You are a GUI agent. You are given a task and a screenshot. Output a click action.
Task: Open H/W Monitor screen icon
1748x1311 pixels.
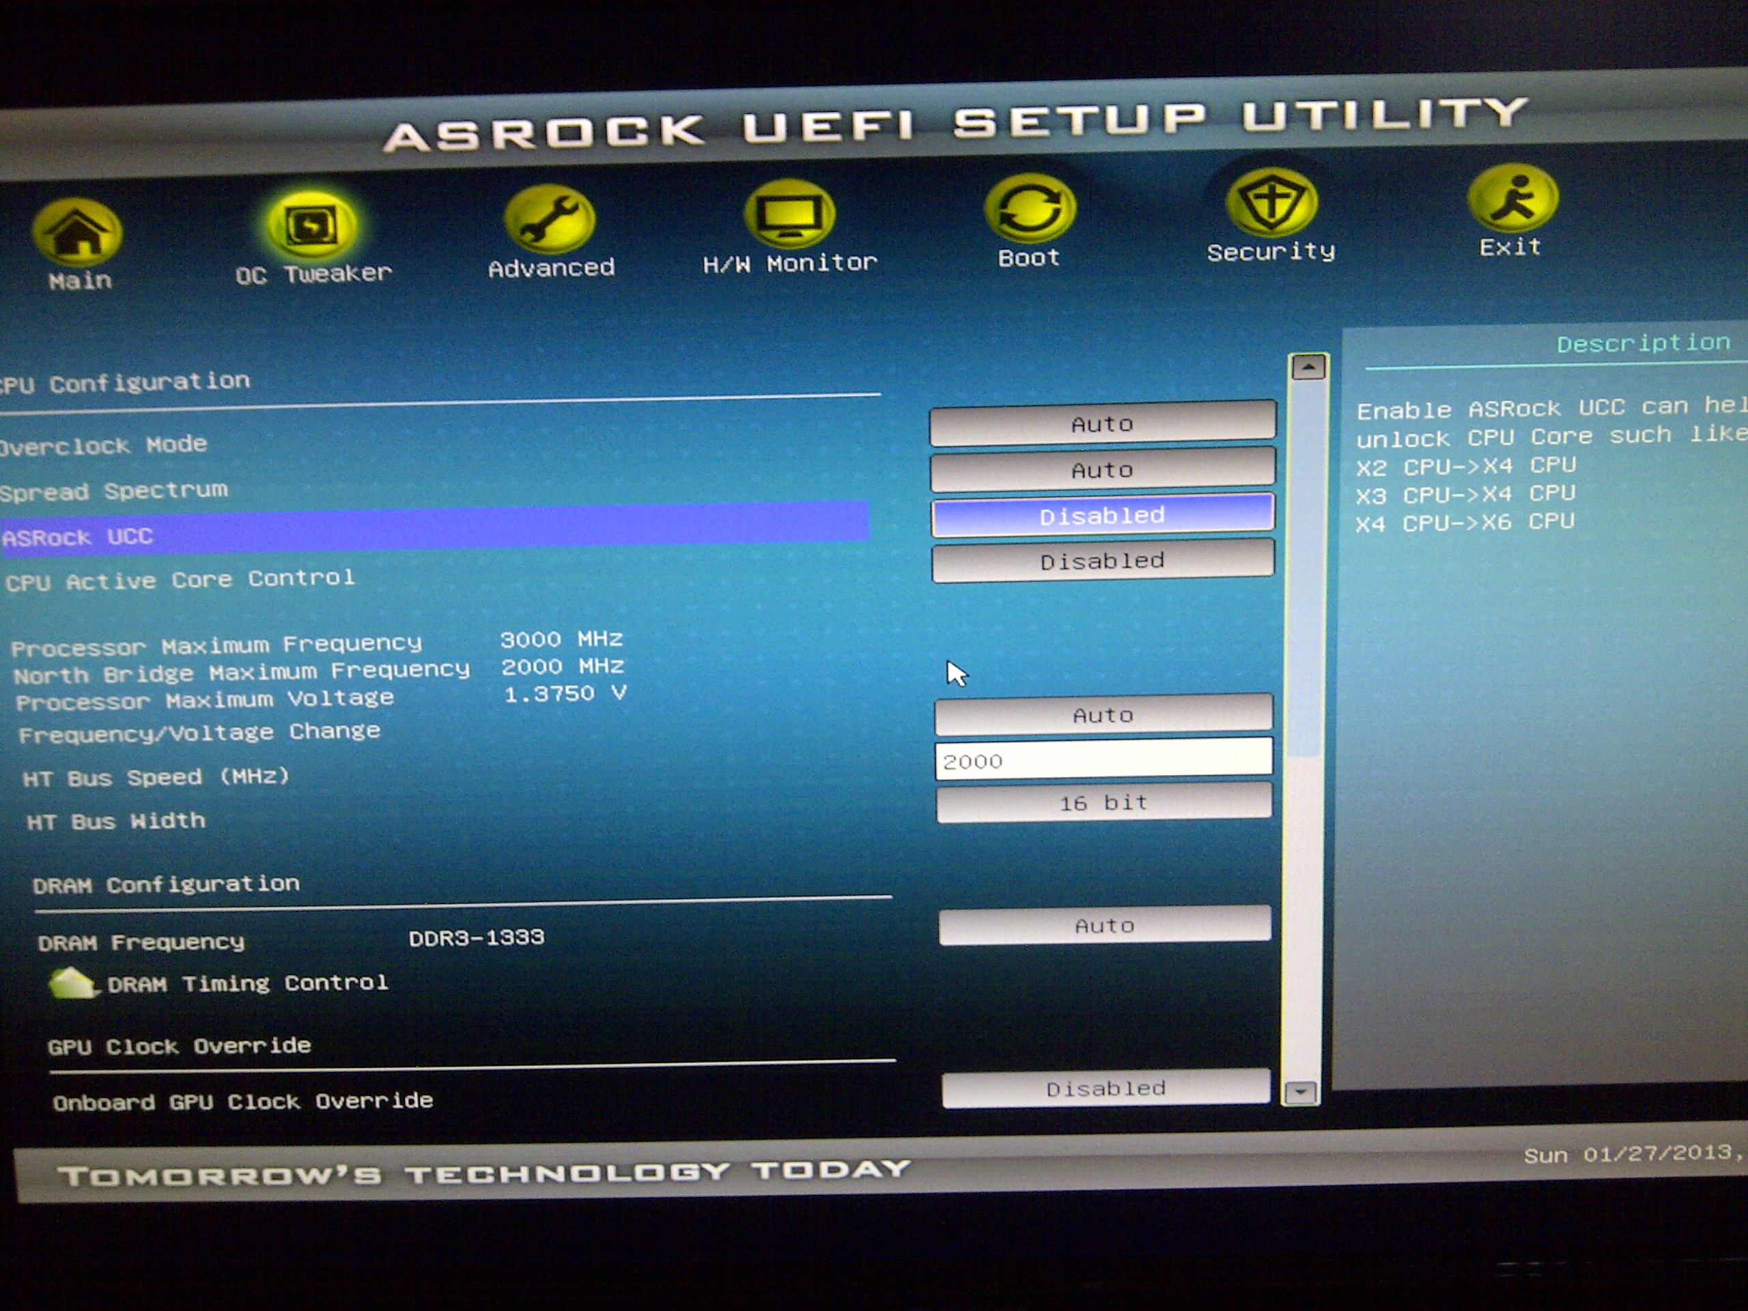(789, 213)
